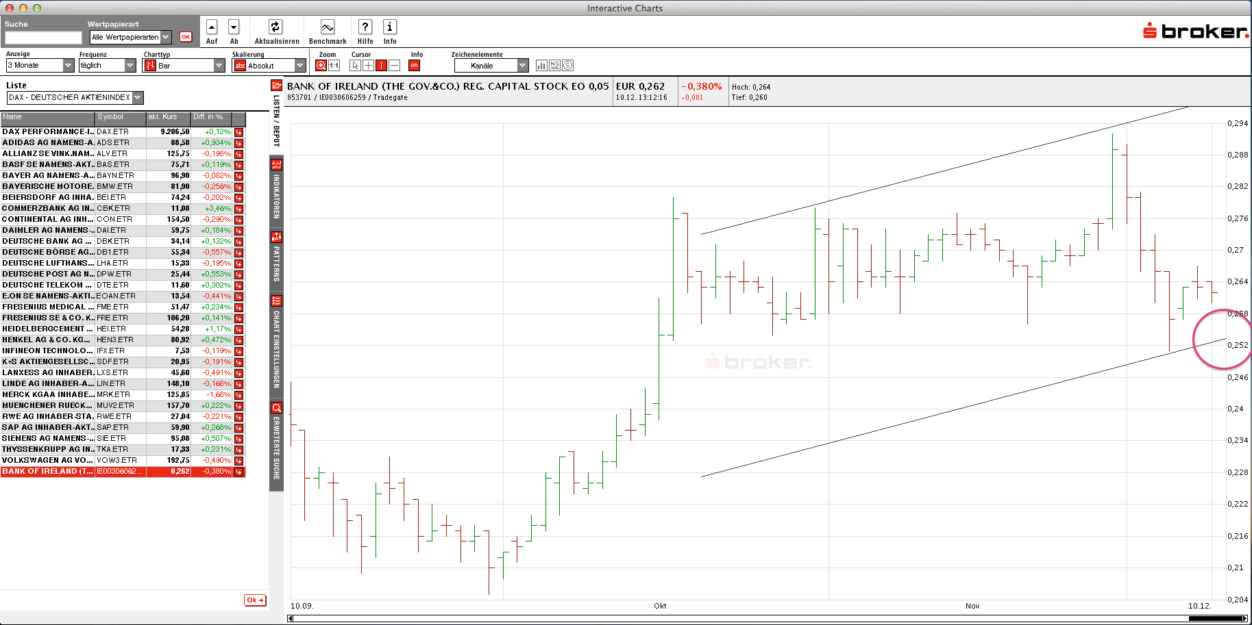Open the Zeichenelemente 'Kanäle' dropdown
The image size is (1252, 625).
491,66
